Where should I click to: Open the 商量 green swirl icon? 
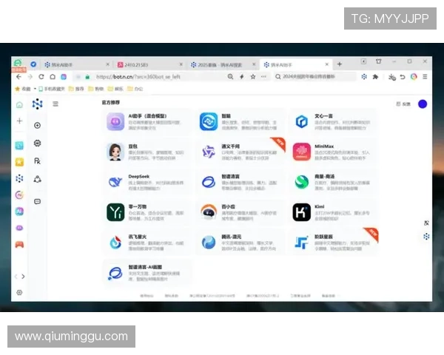click(x=302, y=182)
